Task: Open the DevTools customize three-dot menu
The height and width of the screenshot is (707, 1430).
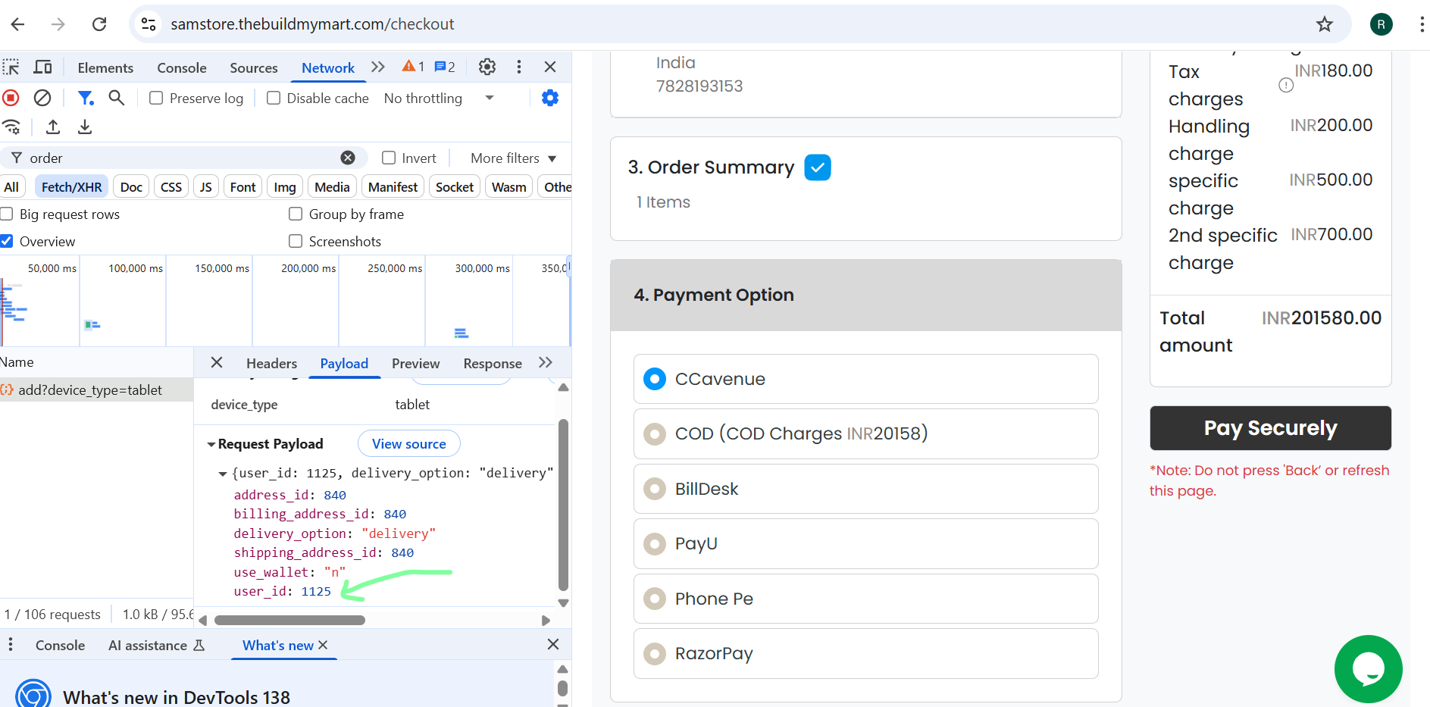Action: click(x=519, y=67)
